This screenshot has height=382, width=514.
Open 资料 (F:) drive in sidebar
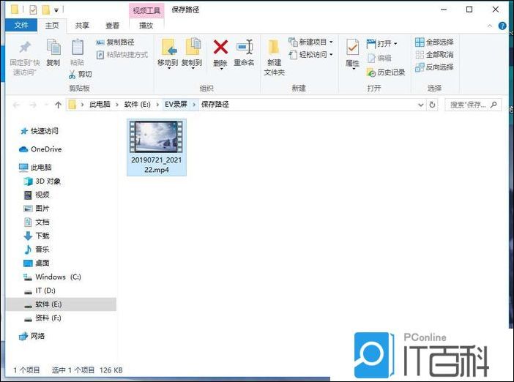tap(42, 318)
